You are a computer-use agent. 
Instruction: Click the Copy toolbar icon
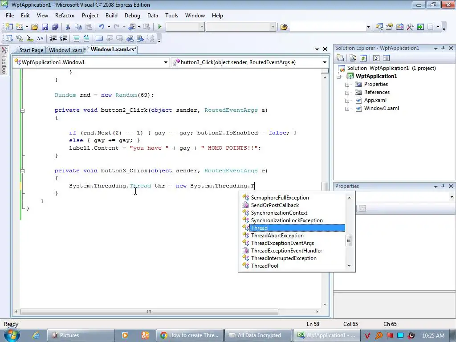tap(78, 27)
